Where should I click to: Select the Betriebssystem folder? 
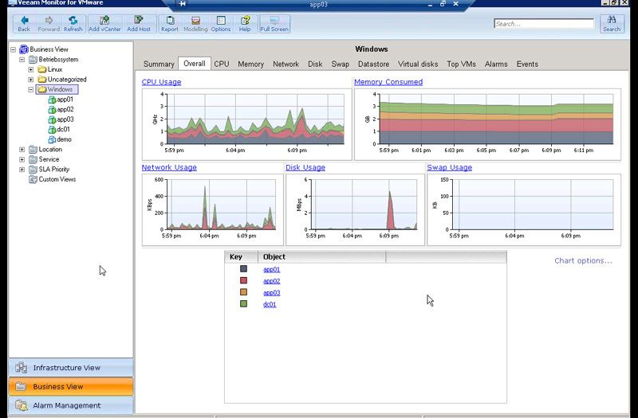(58, 59)
